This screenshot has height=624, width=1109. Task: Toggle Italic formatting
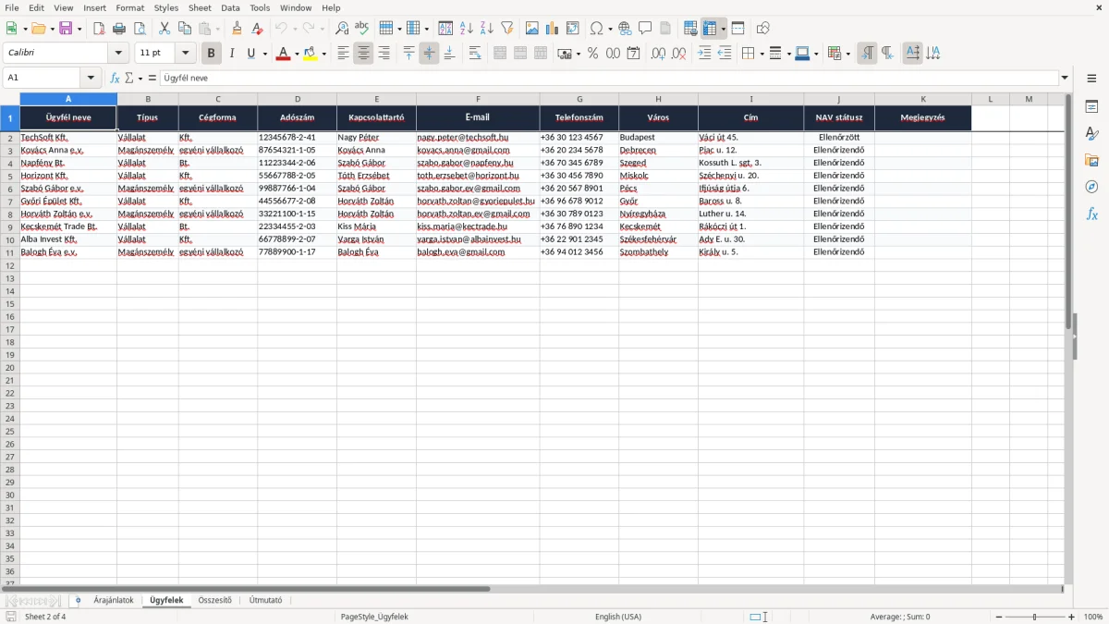click(x=231, y=54)
